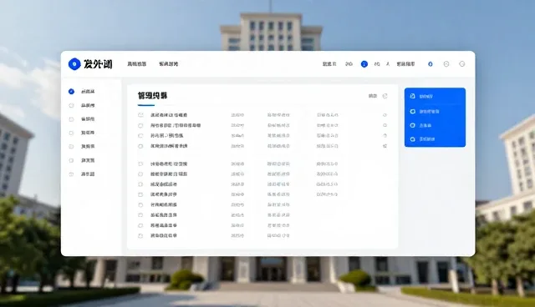The image size is (535, 307).
Task: Tick the checkbox of the fifth list row
Action: tap(140, 164)
